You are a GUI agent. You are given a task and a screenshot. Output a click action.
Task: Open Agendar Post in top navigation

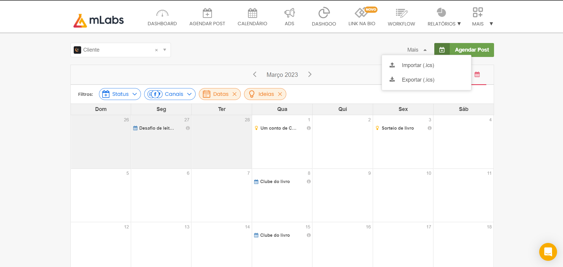(207, 17)
